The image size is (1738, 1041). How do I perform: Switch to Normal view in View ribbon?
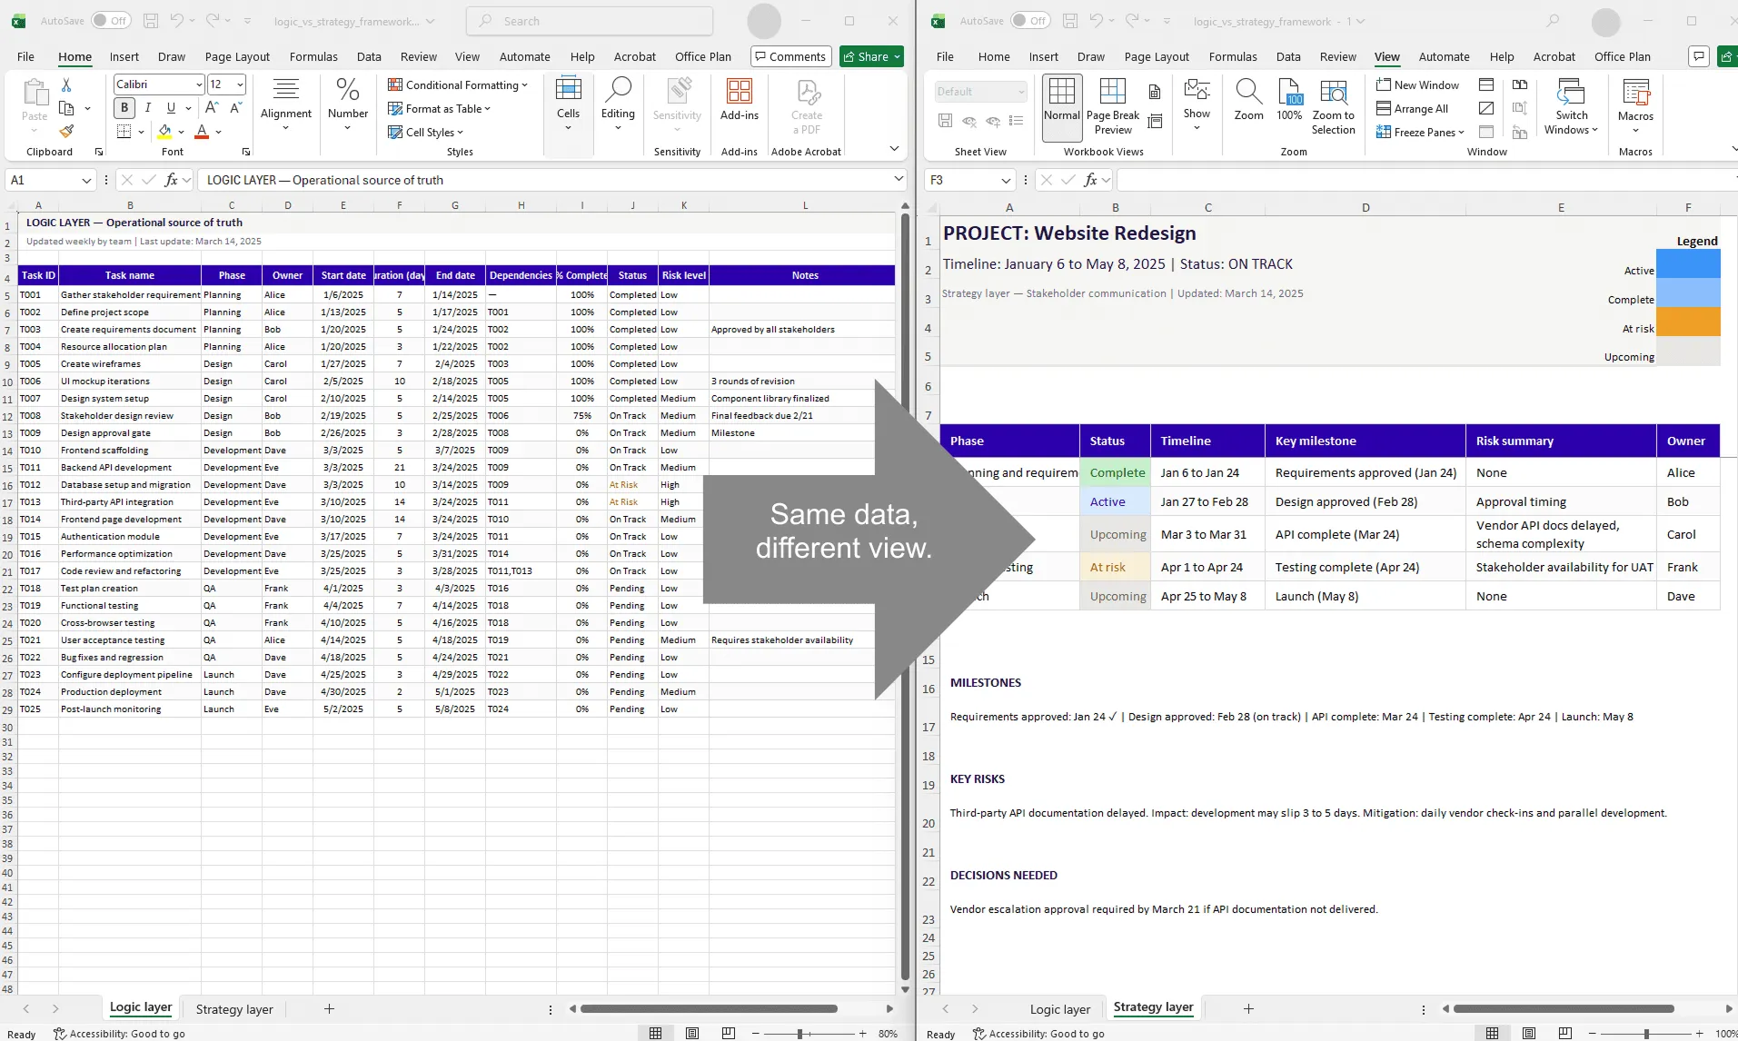pos(1060,100)
